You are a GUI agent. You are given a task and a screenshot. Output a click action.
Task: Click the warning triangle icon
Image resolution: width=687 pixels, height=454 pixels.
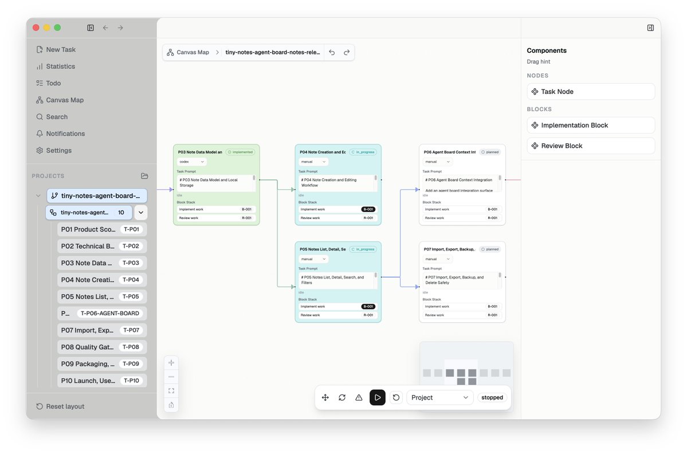[x=359, y=397]
